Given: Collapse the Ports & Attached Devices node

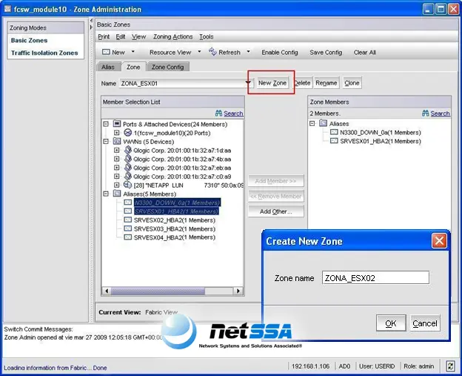Looking at the screenshot, I should pyautogui.click(x=105, y=124).
